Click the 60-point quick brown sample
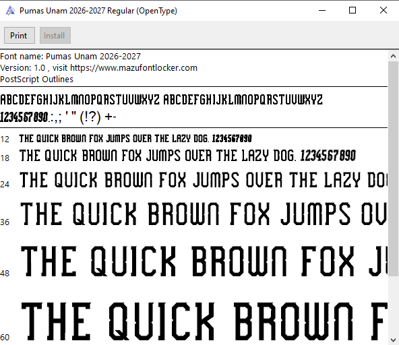The width and height of the screenshot is (399, 345). pyautogui.click(x=204, y=321)
